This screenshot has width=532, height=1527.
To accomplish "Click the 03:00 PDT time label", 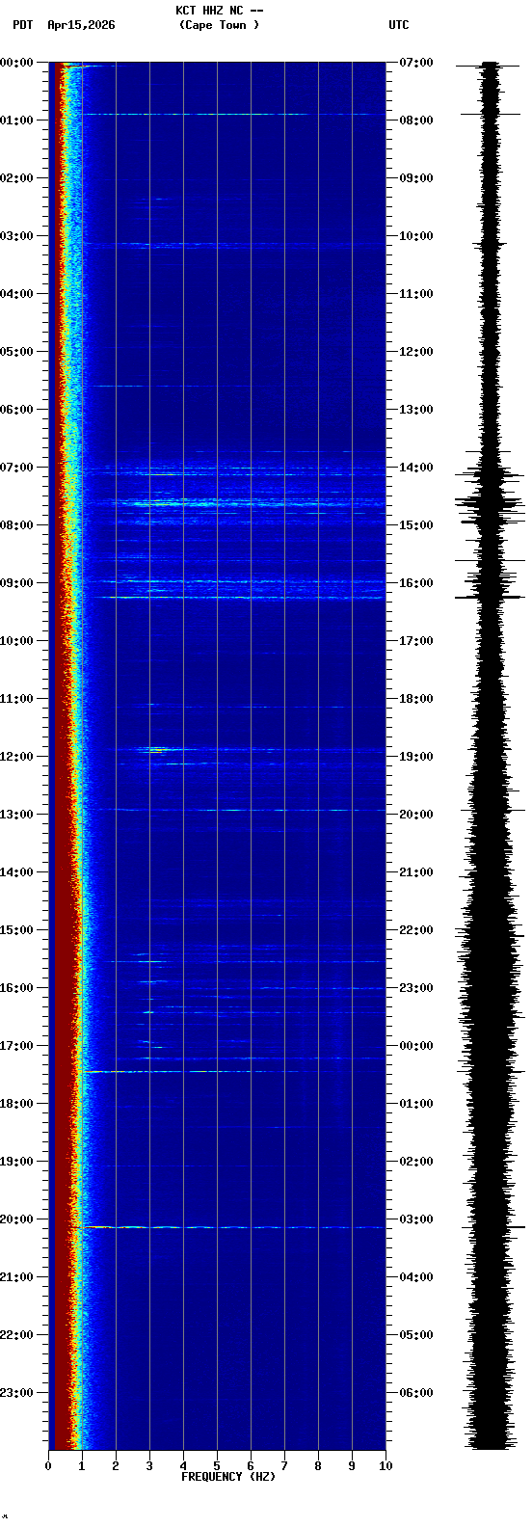I will pyautogui.click(x=16, y=236).
